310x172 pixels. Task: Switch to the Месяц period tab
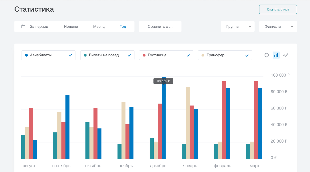[99, 27]
